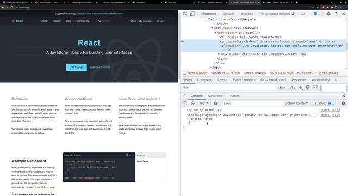
Task: Focus the console Filter field
Action: coord(252,103)
